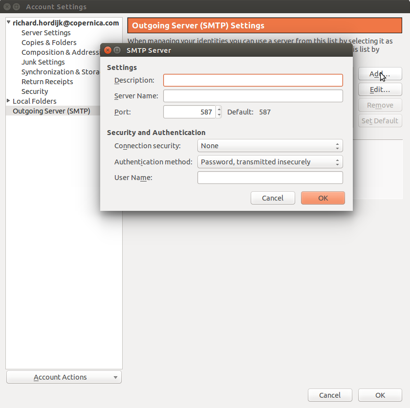Increase the Port value with the up stepper
This screenshot has width=410, height=408.
(218, 109)
